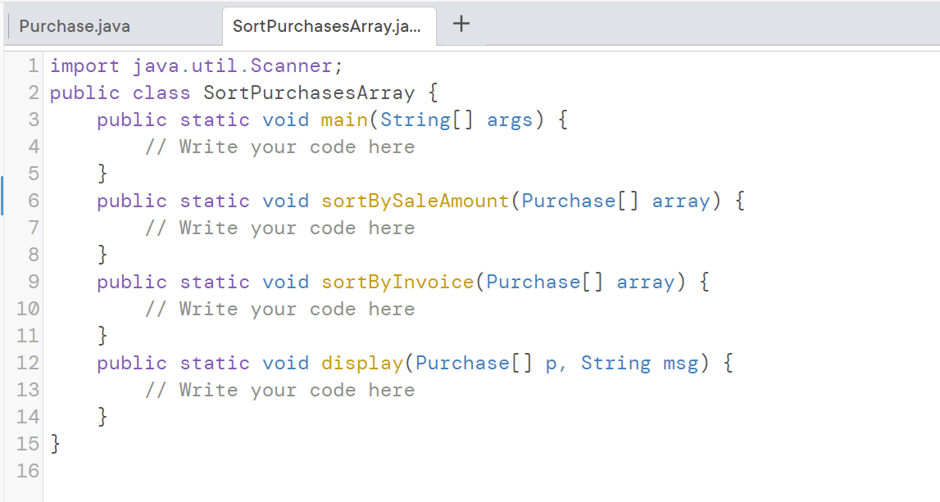This screenshot has width=940, height=502.
Task: Click the closing brace on line 15
Action: pyautogui.click(x=54, y=443)
